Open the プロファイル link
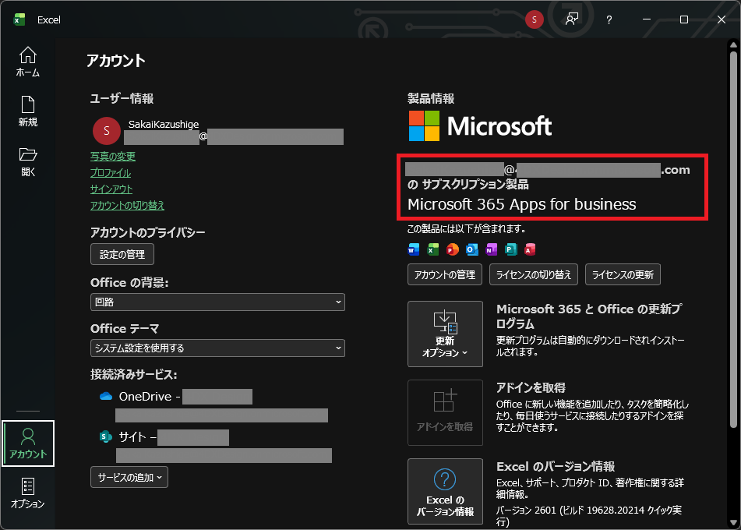 click(111, 172)
